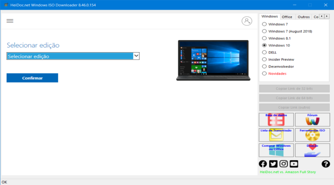Viewport: 334px width, 185px height.
Task: Open the Instagram page icon
Action: coord(283,164)
